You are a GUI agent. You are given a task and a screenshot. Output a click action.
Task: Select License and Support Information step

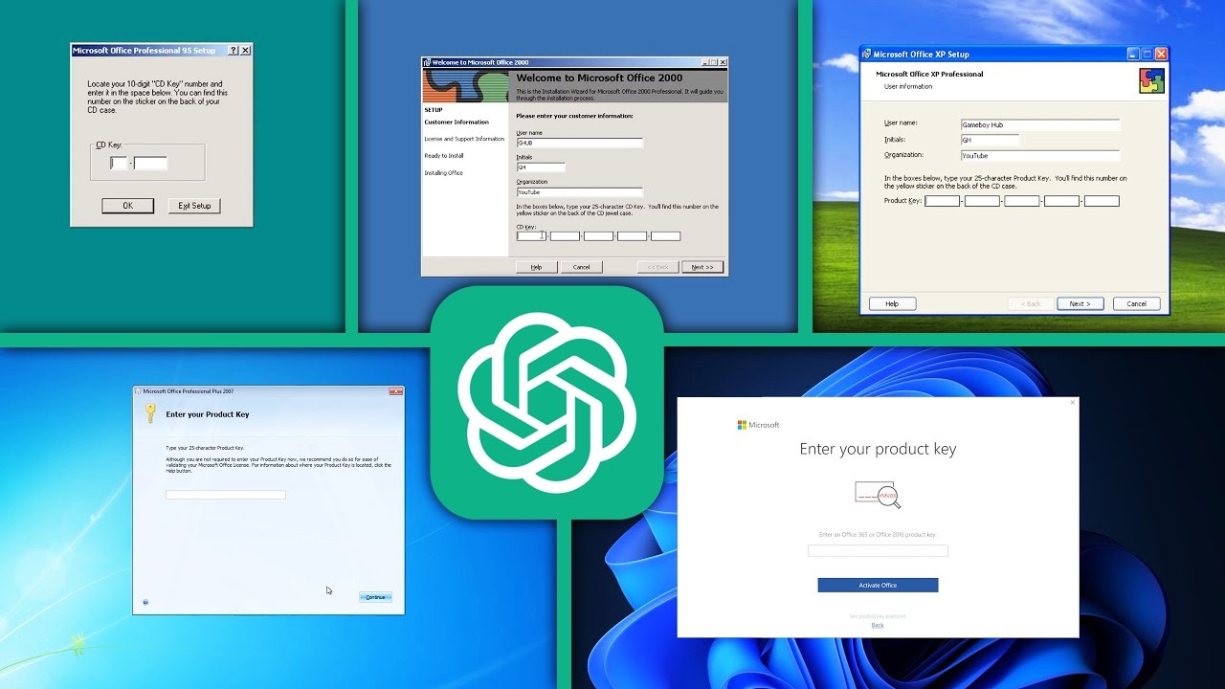click(x=464, y=139)
